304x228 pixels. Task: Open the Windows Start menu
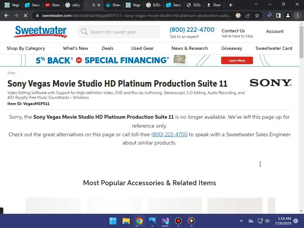pyautogui.click(x=113, y=221)
